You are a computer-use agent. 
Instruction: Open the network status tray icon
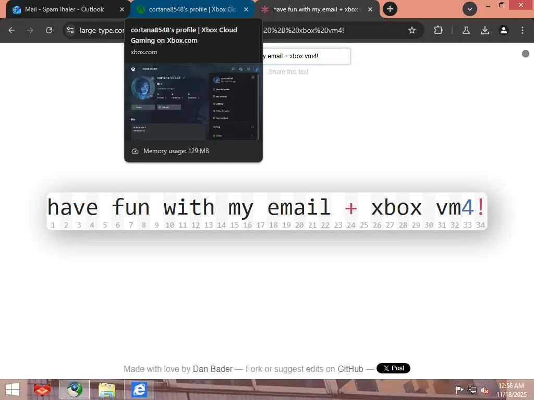472,390
